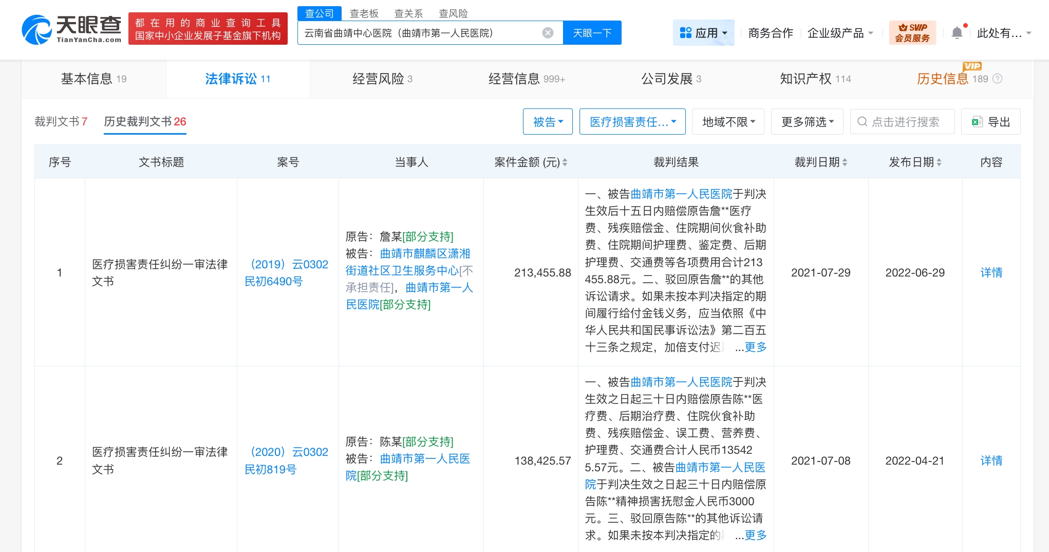This screenshot has height=552, width=1049.
Task: Expand the 更多筛选 dropdown
Action: [x=807, y=122]
